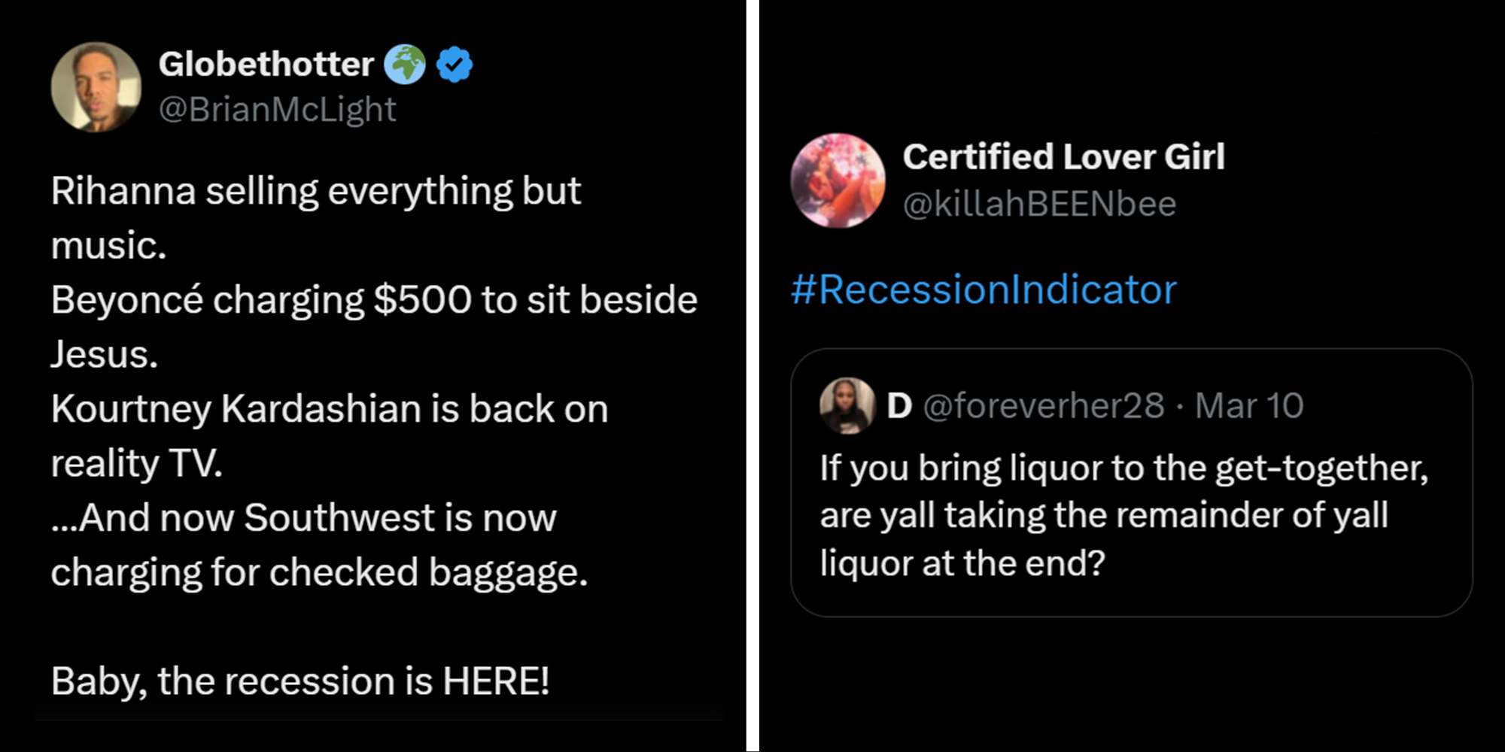Click Globethotter's profile picture
Image resolution: width=1505 pixels, height=752 pixels.
pos(96,86)
